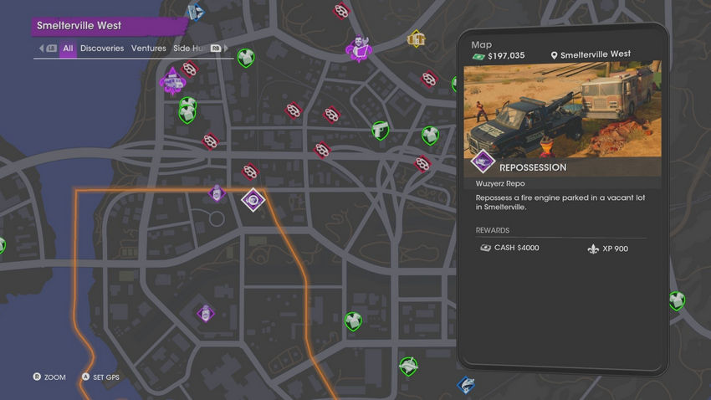Click the Map title in the panel
The image size is (711, 400).
[482, 44]
